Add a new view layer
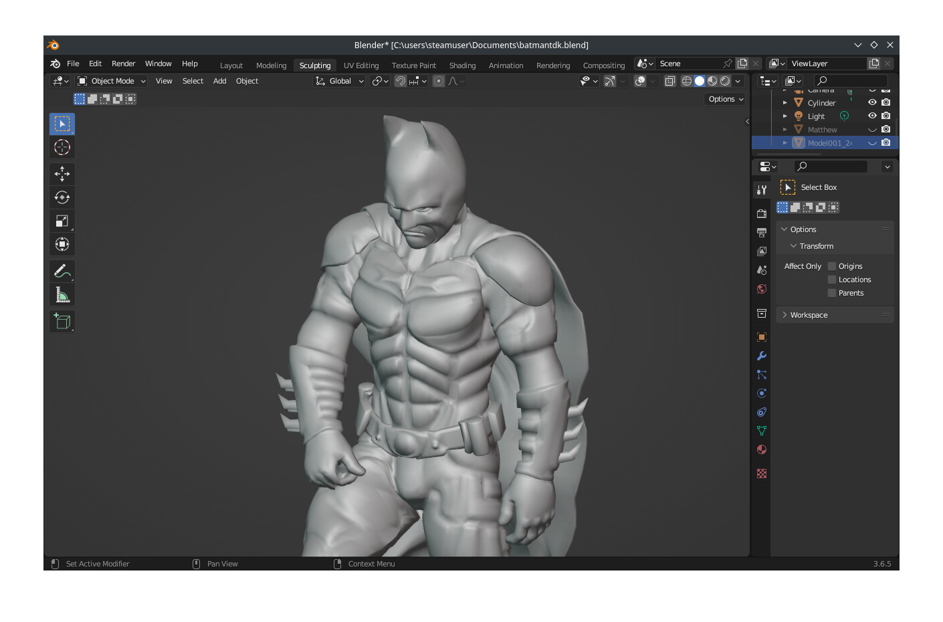This screenshot has height=622, width=943. [x=874, y=64]
